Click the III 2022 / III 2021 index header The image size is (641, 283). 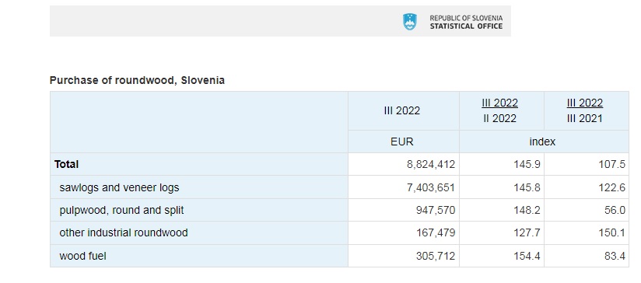coord(584,110)
